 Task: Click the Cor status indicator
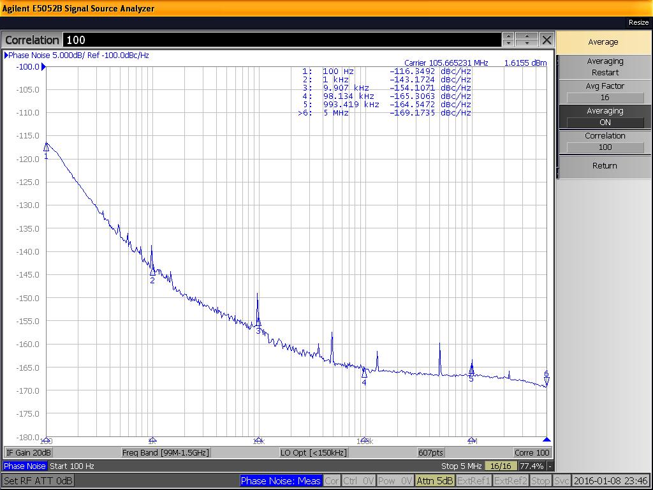click(332, 481)
